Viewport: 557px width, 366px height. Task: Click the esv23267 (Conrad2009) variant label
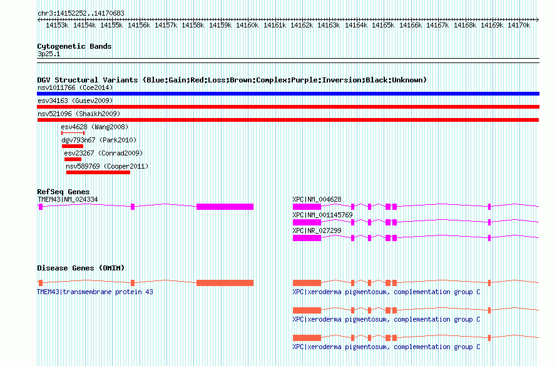click(103, 153)
